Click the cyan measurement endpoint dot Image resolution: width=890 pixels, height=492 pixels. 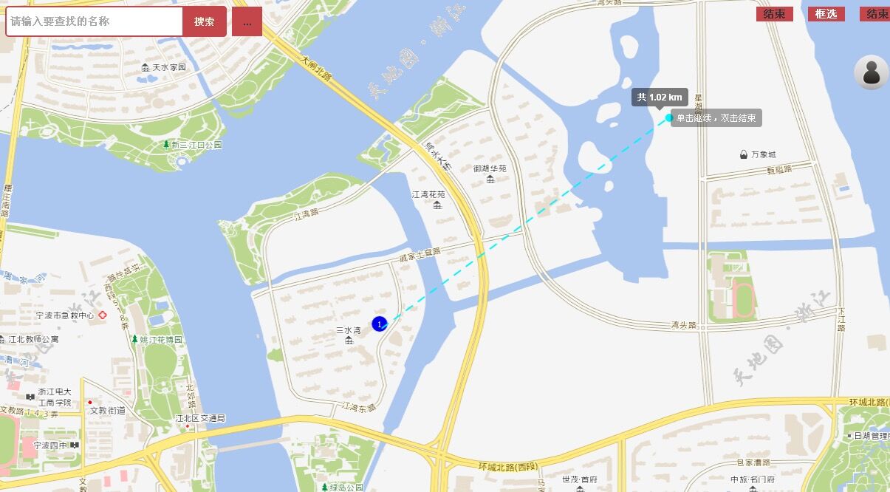669,117
